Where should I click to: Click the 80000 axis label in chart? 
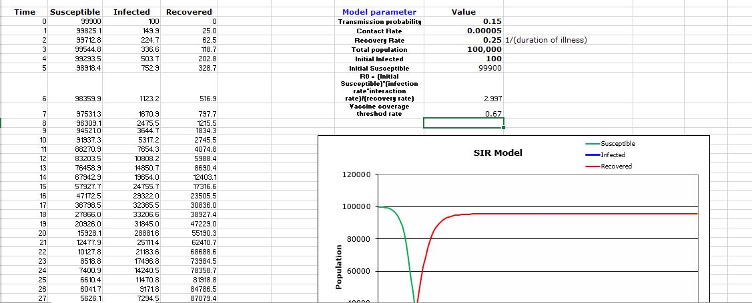[x=358, y=239]
